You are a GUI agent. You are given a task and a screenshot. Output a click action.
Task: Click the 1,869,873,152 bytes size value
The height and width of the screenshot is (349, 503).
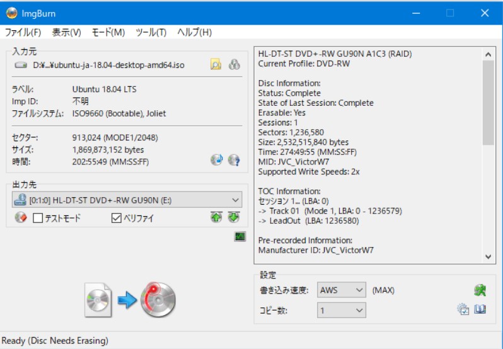pos(108,150)
